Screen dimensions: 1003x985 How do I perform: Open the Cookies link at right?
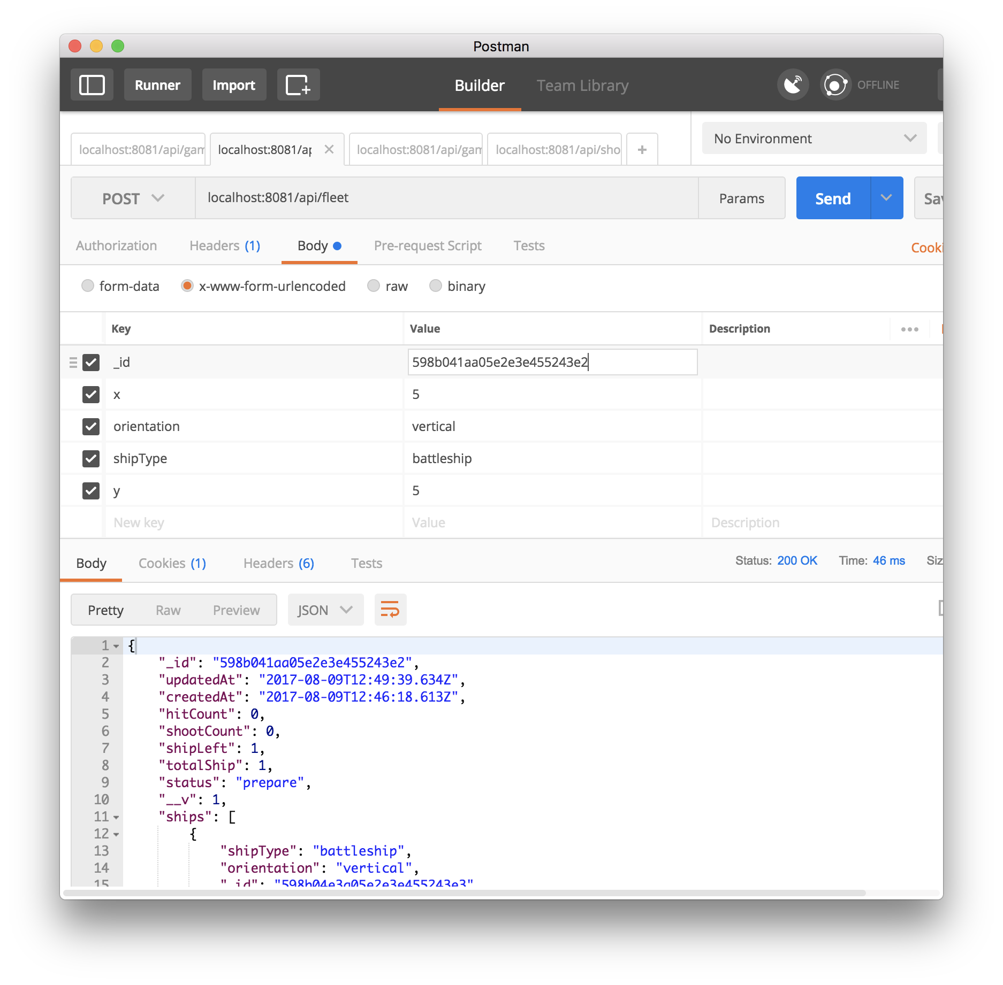(x=927, y=248)
